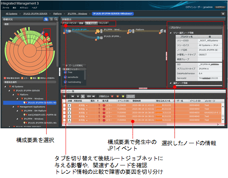Select the highlighted JP1AJS-JP1PF... node icon in map

click(x=66, y=31)
